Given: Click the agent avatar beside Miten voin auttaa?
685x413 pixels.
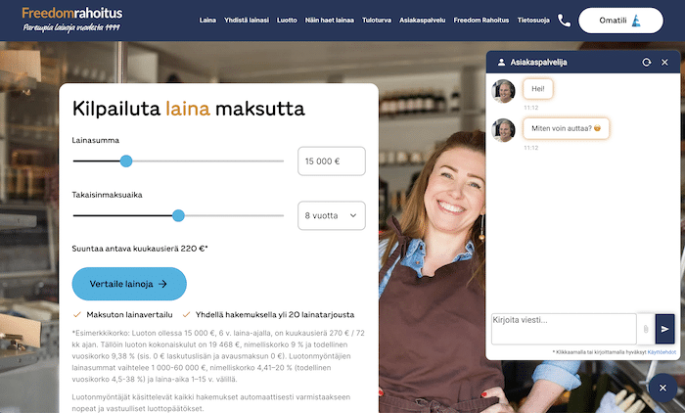Looking at the screenshot, I should tap(503, 130).
